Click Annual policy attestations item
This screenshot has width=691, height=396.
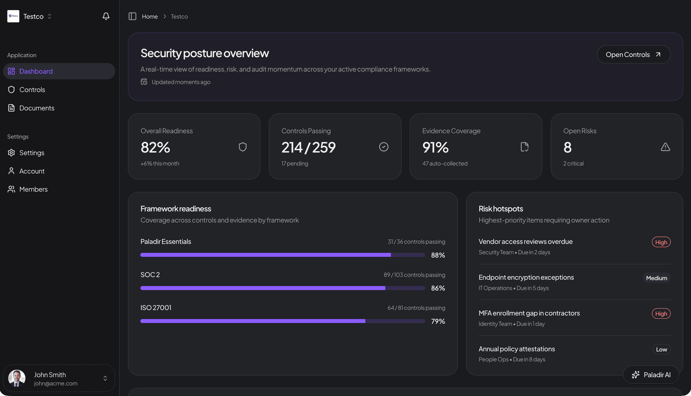[x=574, y=354]
